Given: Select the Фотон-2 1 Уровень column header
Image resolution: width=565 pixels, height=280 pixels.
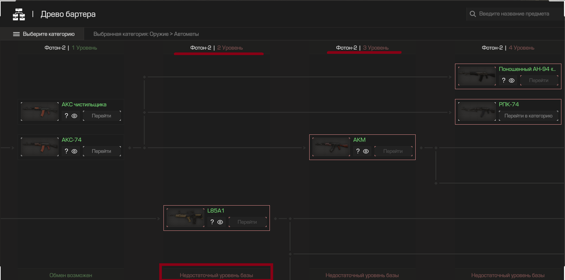Looking at the screenshot, I should click(71, 48).
